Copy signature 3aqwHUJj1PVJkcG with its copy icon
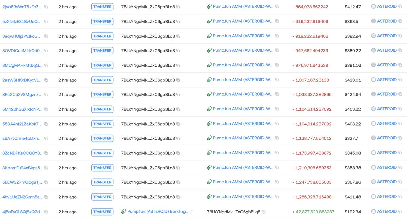Screen dimensions: 407x219 [x=46, y=36]
